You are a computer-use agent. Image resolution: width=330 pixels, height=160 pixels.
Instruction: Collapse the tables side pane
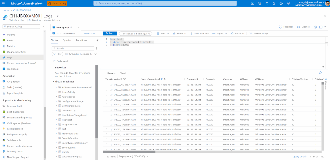click(x=97, y=41)
